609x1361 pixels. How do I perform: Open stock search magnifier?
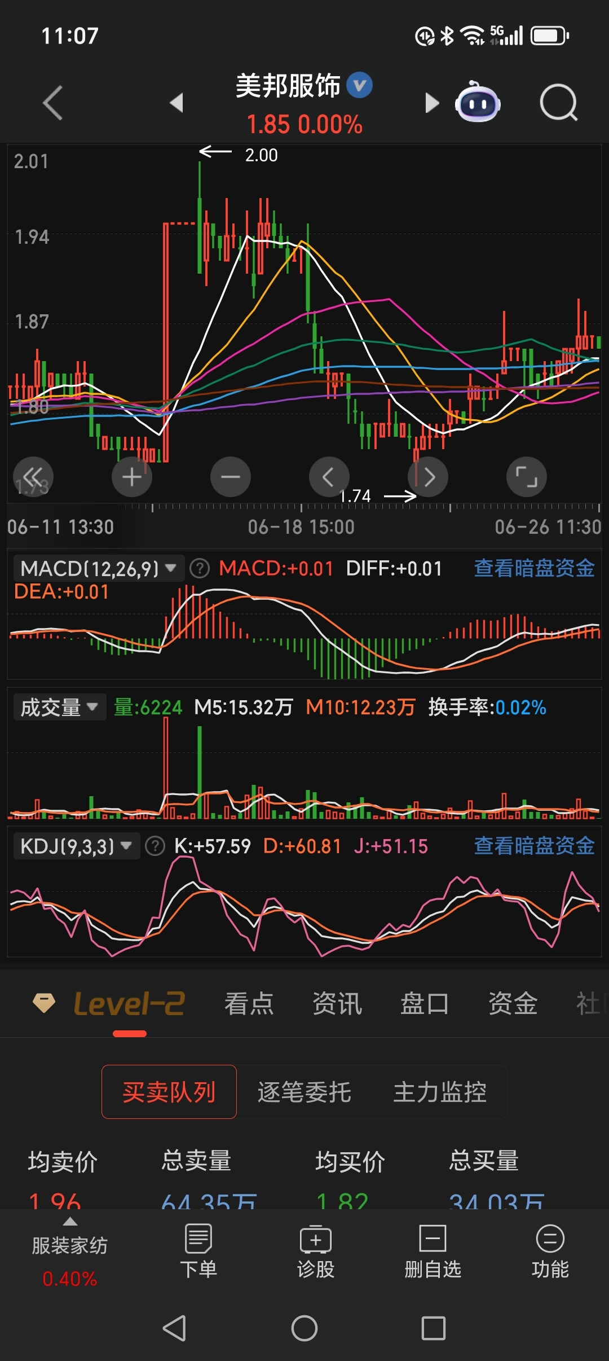[x=559, y=103]
